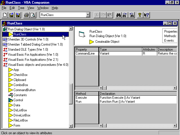Image resolution: width=180 pixels, height=135 pixels.
Task: Click the Declaration column header
Action: [107, 94]
